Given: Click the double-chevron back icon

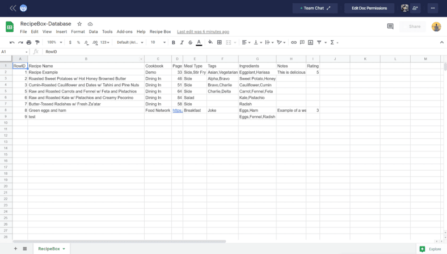Looking at the screenshot, I should 13,9.
